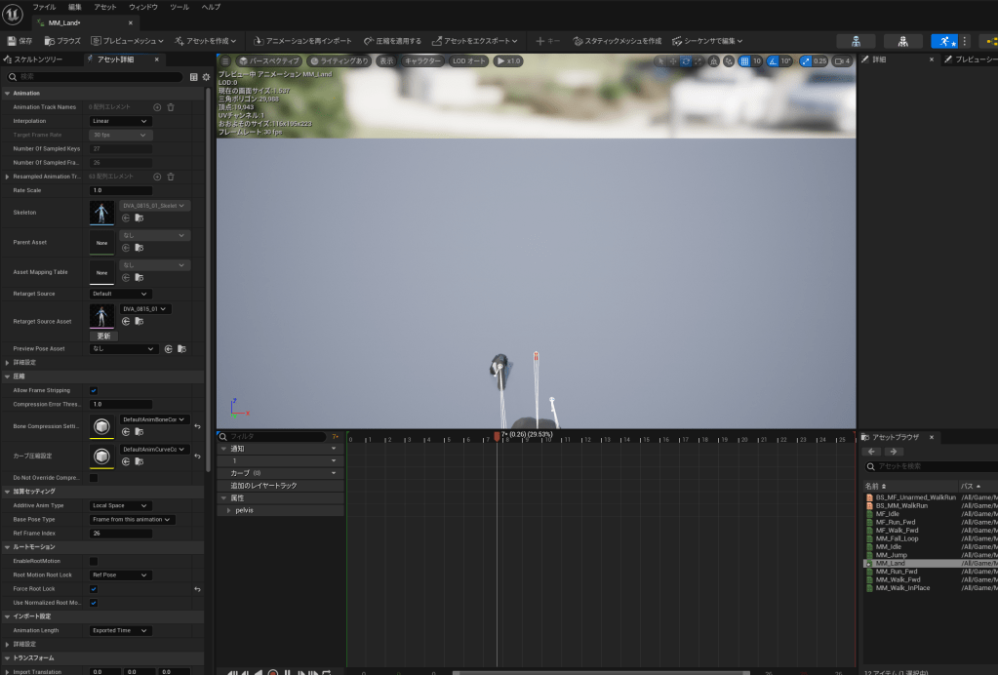Image resolution: width=998 pixels, height=675 pixels.
Task: Use selected asset for Preview Pose Asset
Action: point(168,348)
